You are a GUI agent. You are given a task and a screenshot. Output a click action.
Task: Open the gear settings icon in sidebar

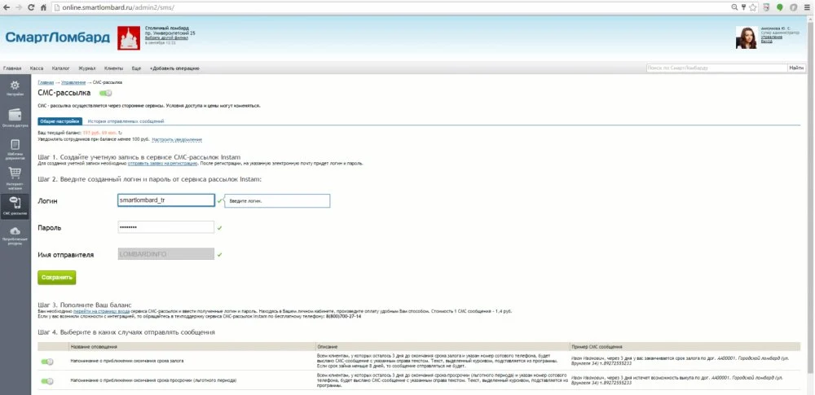pyautogui.click(x=15, y=88)
